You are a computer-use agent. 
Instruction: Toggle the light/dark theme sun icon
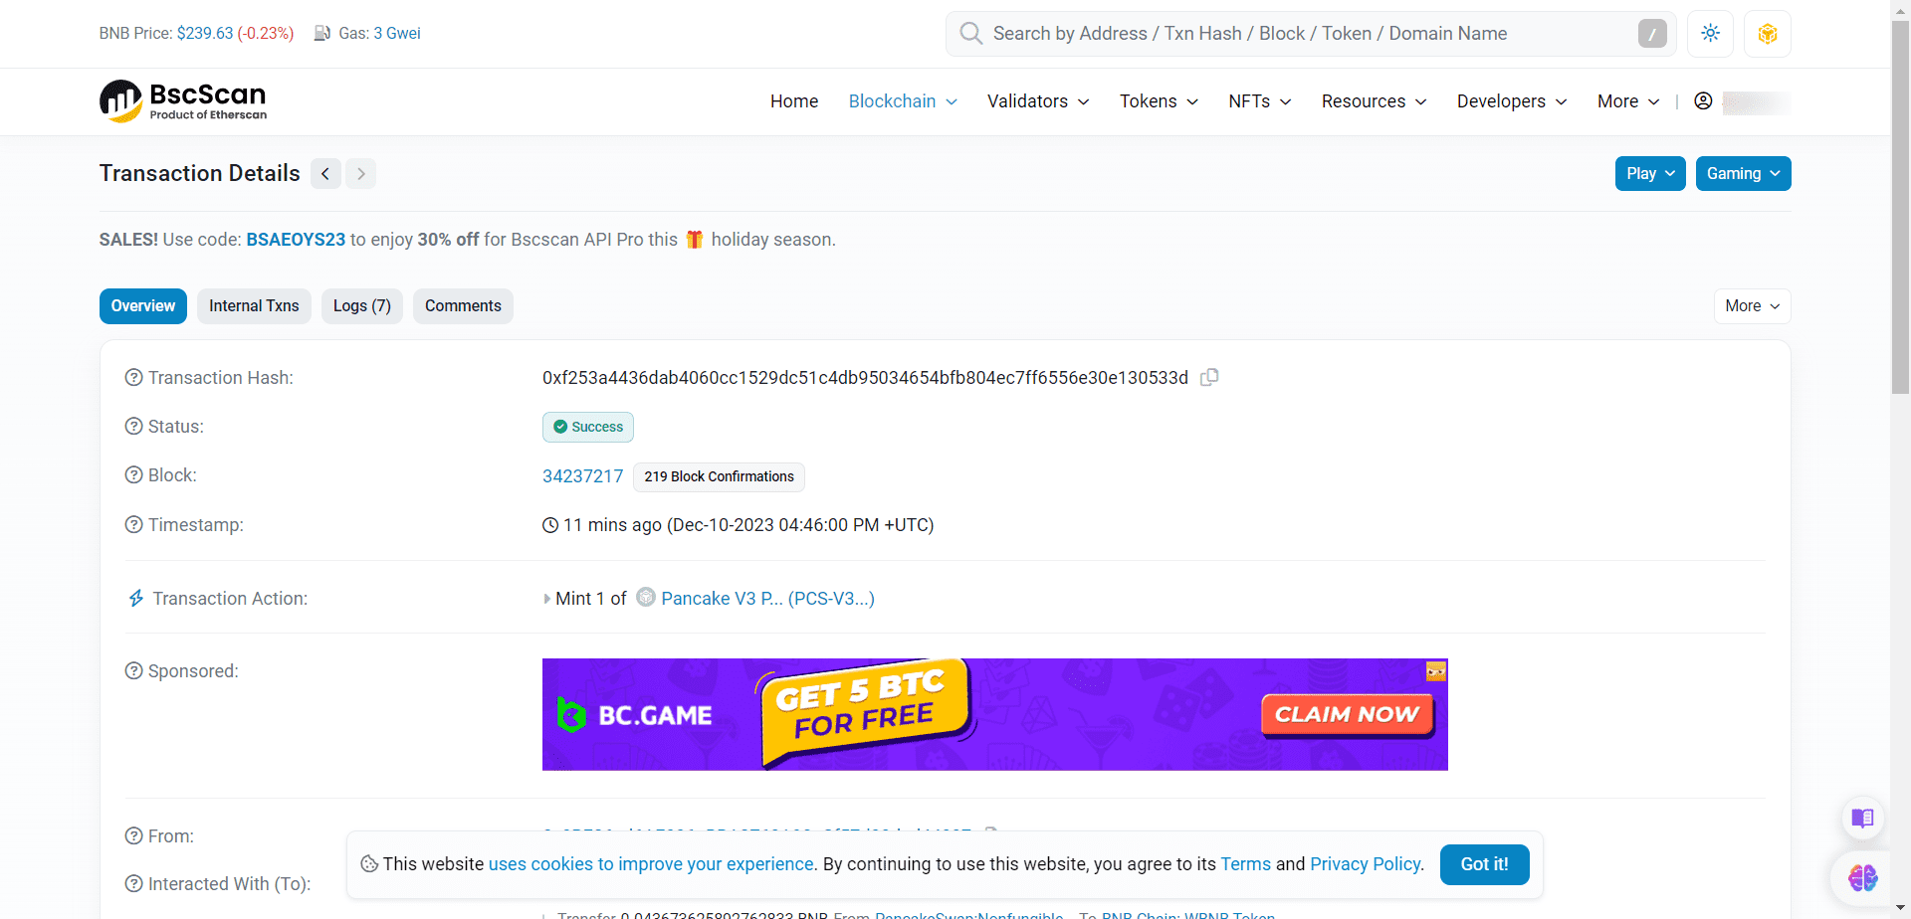pyautogui.click(x=1710, y=34)
